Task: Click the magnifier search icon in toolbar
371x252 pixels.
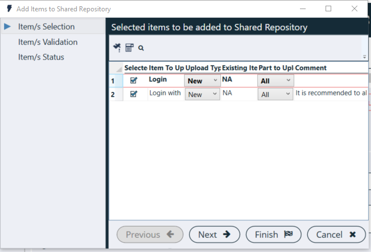Action: (141, 48)
